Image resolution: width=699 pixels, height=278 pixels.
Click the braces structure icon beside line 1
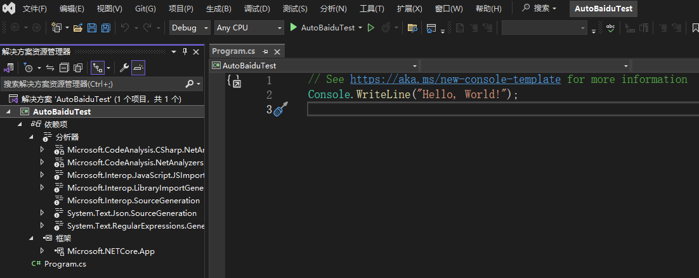[x=234, y=81]
